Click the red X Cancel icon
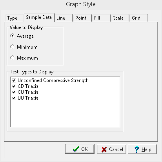This screenshot has height=162, width=162. coord(104,149)
